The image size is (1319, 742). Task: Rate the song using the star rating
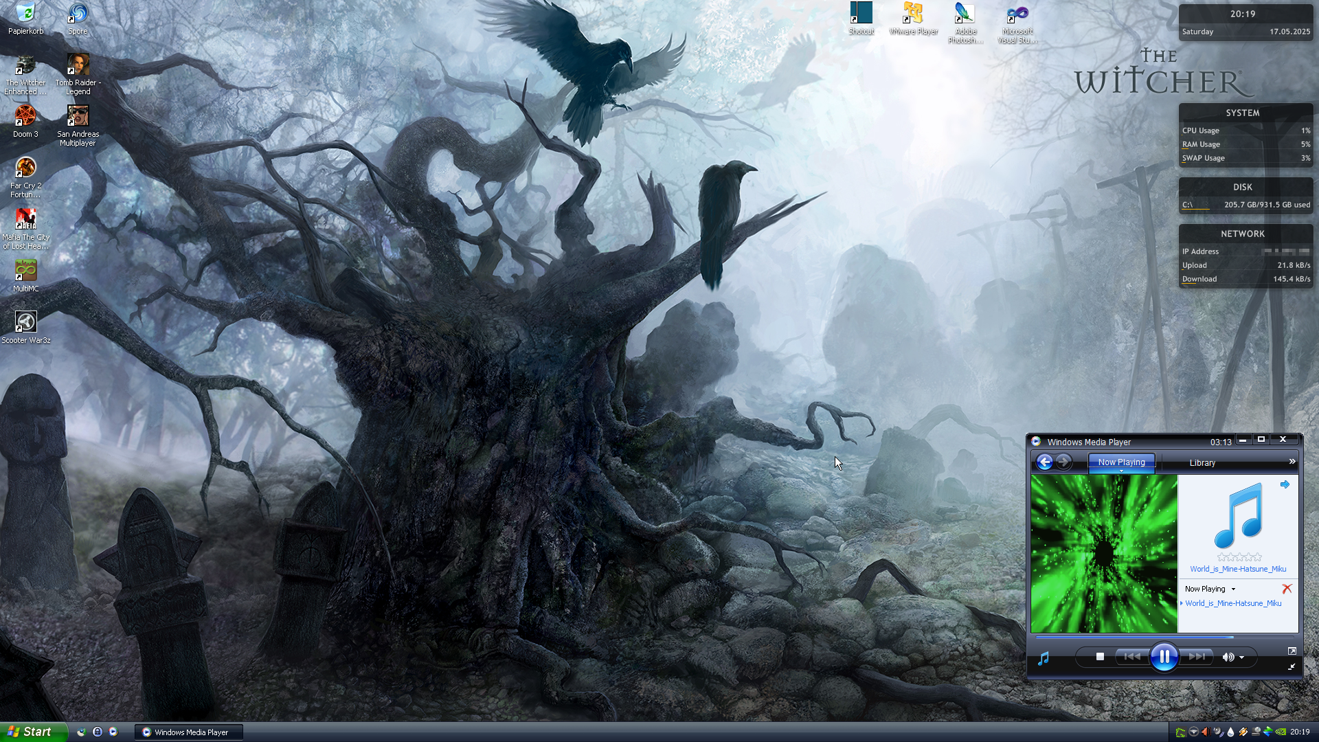click(1239, 557)
